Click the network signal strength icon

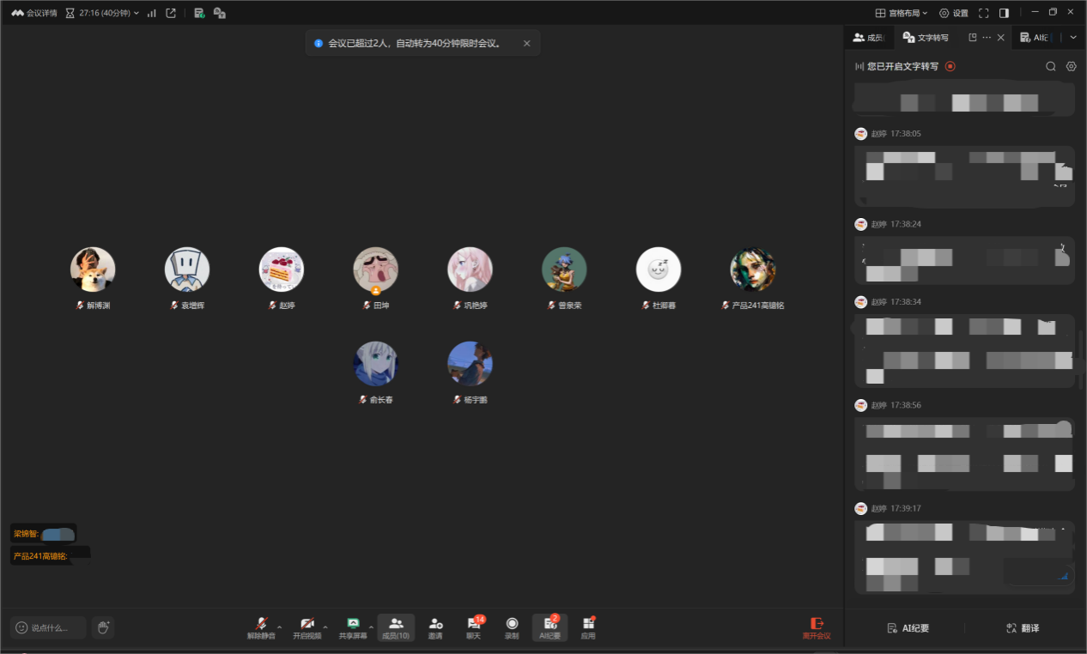[x=152, y=13]
